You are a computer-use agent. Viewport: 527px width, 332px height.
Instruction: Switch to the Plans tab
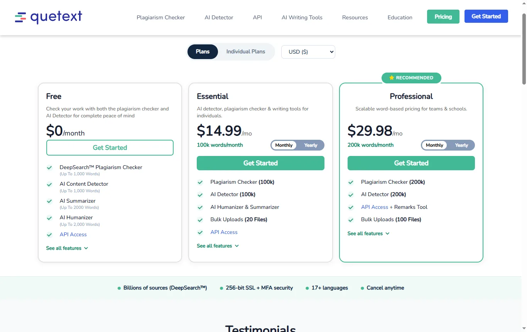coord(203,52)
